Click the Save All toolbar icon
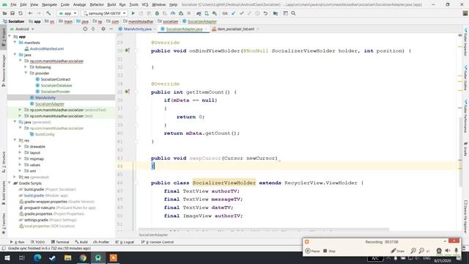469x264 pixels. click(x=12, y=13)
